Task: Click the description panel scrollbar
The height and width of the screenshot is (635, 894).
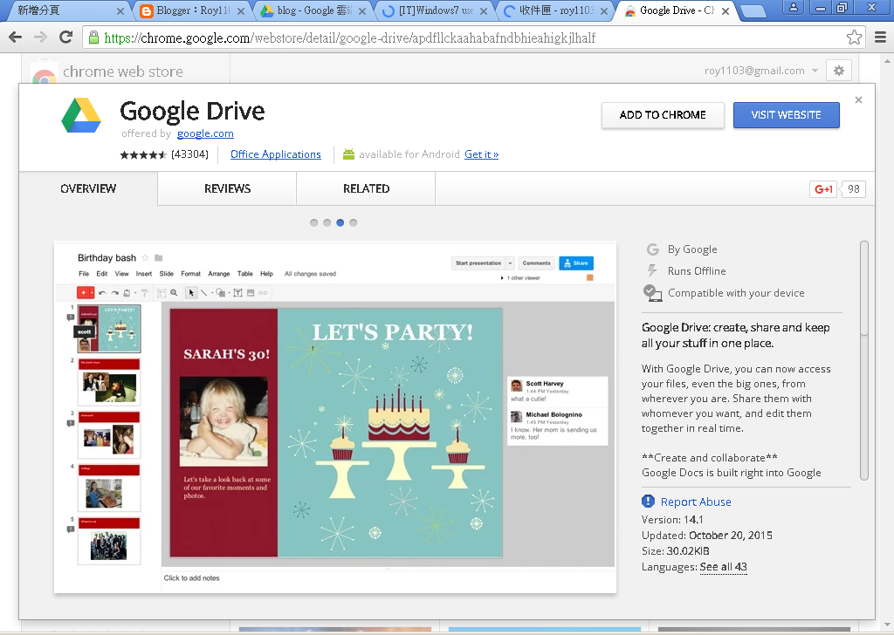Action: [x=864, y=360]
